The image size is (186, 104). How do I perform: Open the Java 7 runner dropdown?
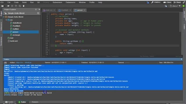tap(175, 6)
